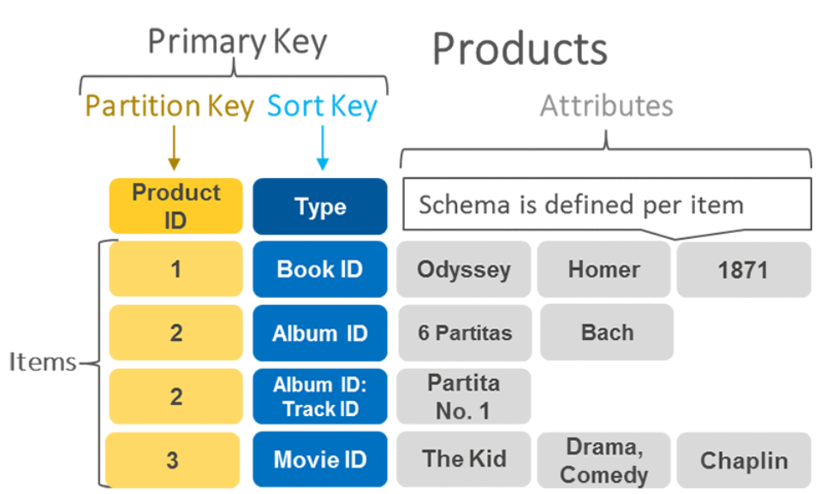This screenshot has width=820, height=494.
Task: Click the golden Partition Key arrow
Action: (x=174, y=148)
